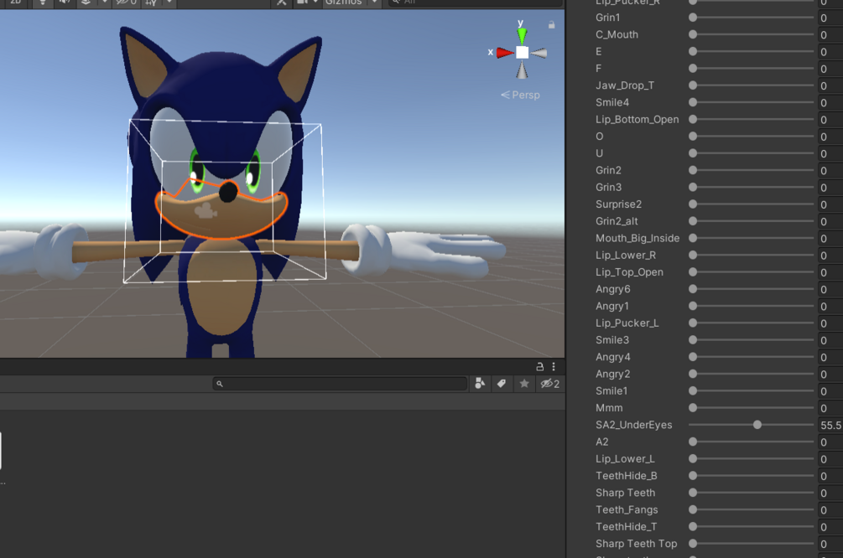The height and width of the screenshot is (558, 843).
Task: Click the magnifier icon in Project search
Action: click(220, 384)
